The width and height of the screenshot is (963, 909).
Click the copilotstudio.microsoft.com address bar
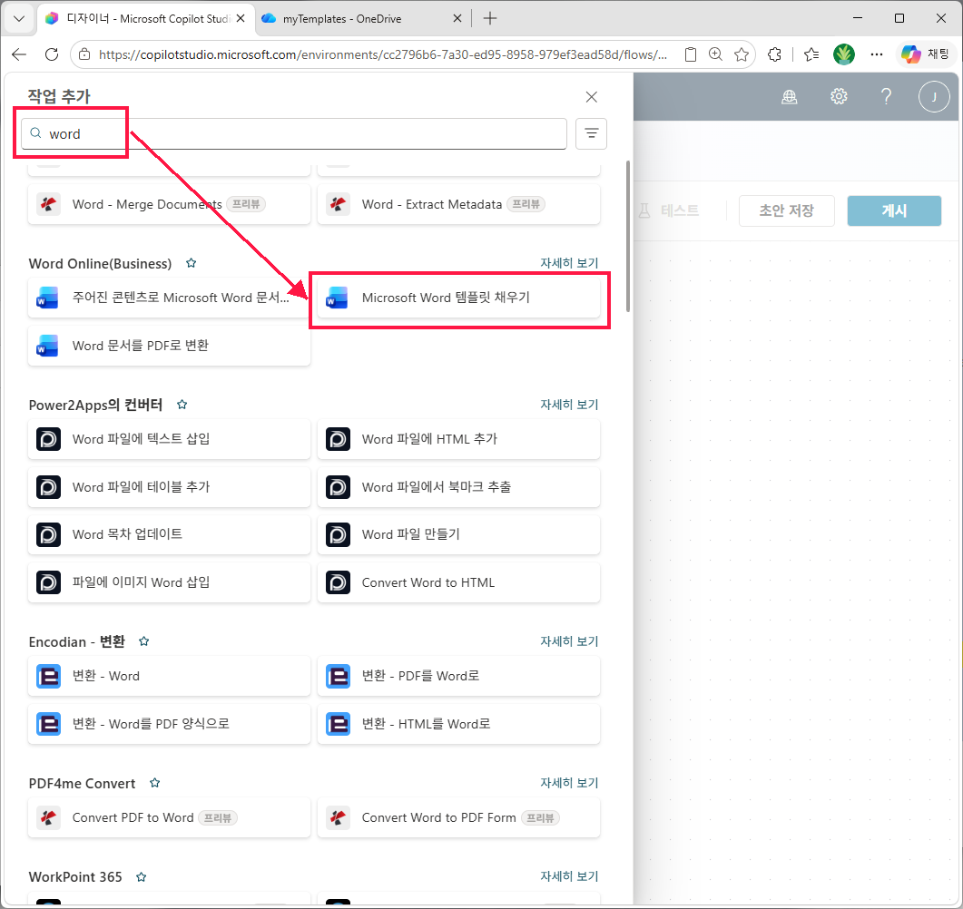click(383, 54)
